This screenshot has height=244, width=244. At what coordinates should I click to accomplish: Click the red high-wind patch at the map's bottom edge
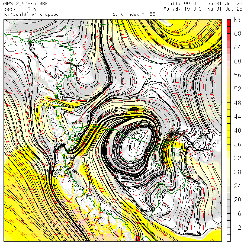[138, 239]
